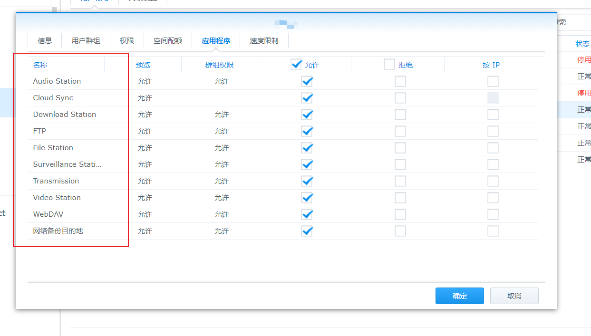Select the Cloud Sync row name

click(53, 98)
